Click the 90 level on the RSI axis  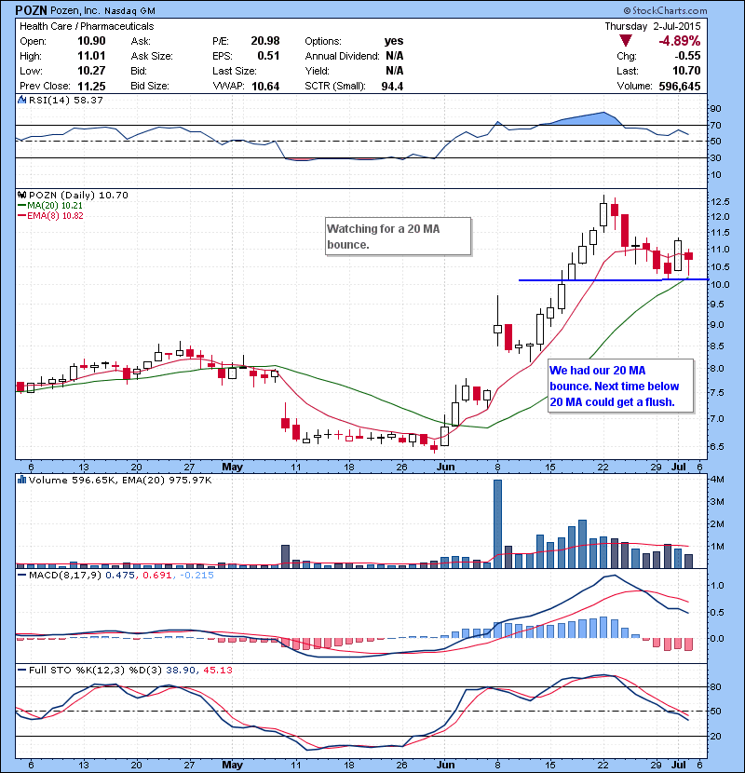(x=715, y=108)
